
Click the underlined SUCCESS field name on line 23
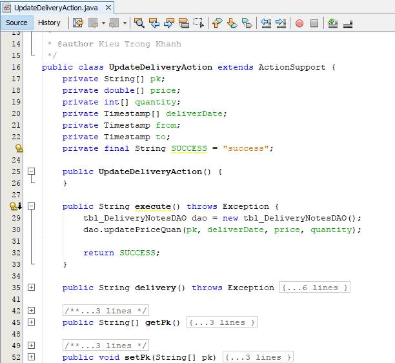pos(189,148)
